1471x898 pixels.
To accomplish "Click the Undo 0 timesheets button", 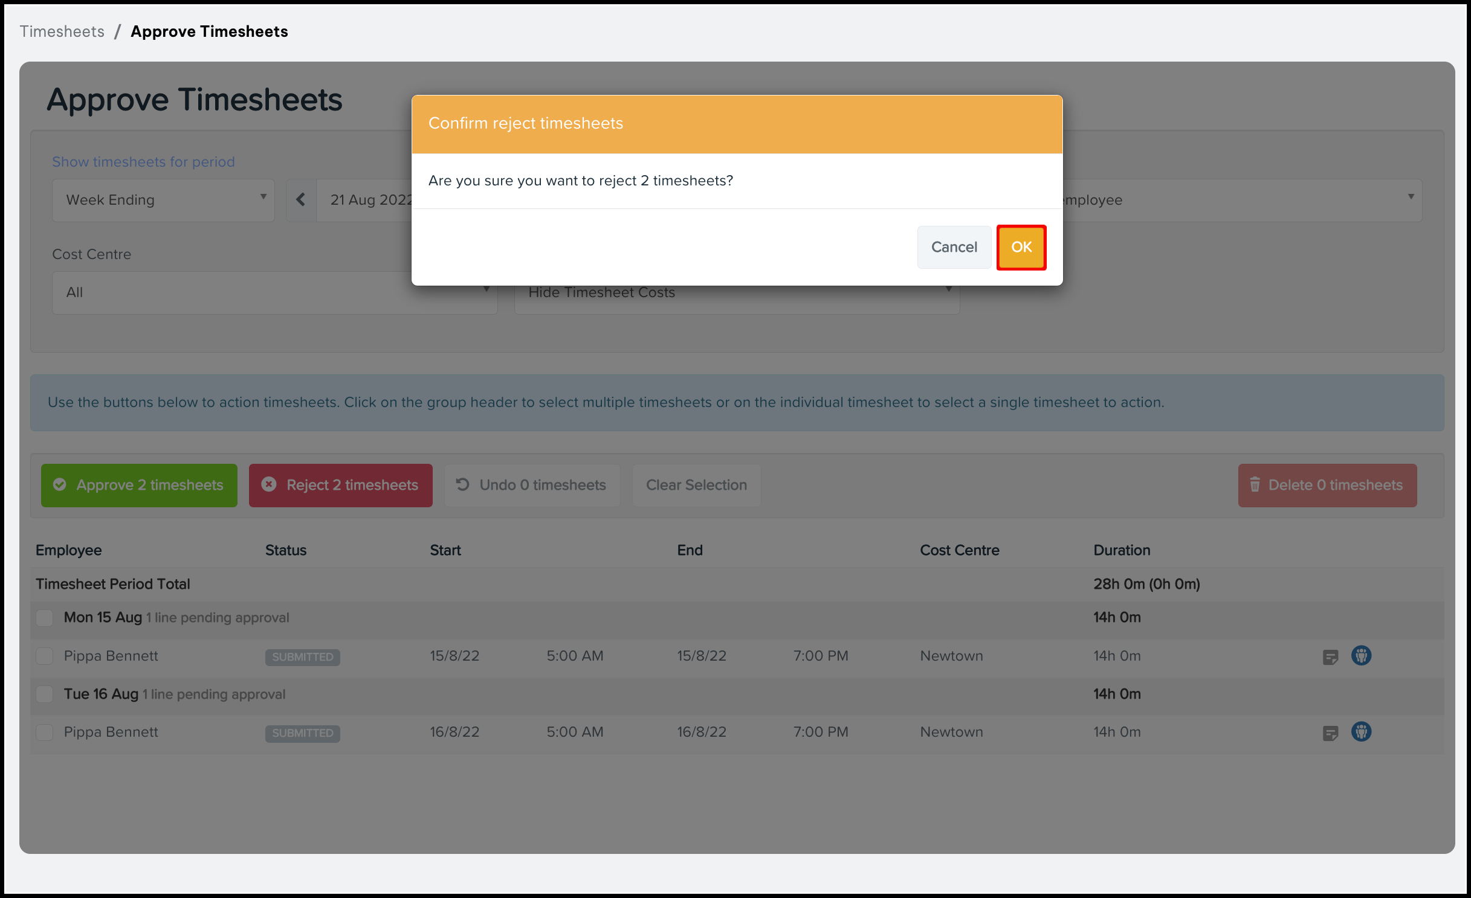I will 531,485.
